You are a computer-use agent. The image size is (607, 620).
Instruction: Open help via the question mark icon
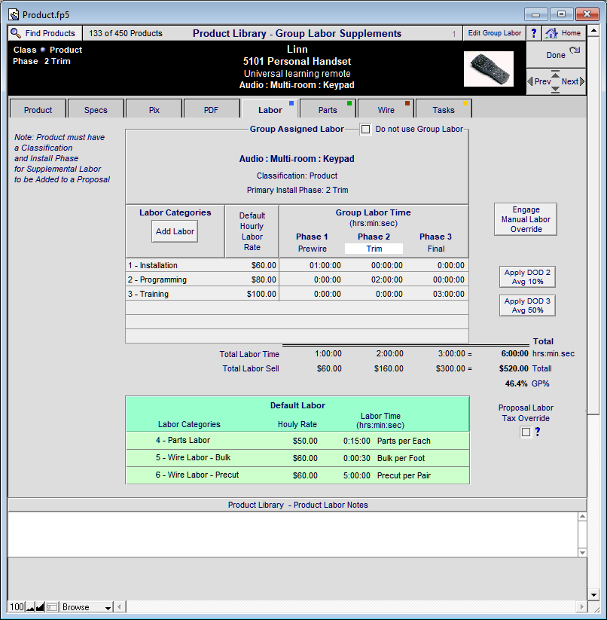(533, 33)
